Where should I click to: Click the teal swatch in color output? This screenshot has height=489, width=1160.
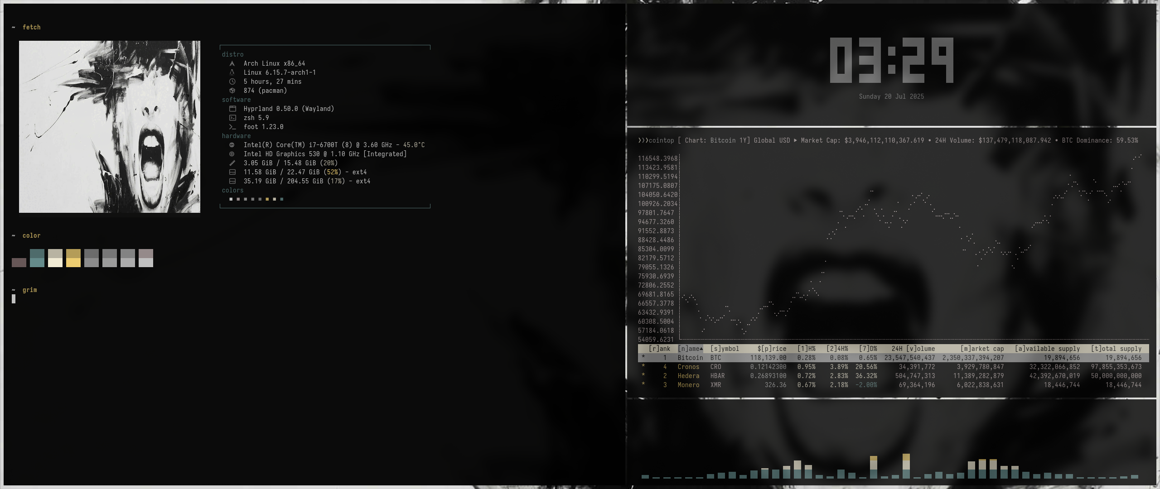click(x=37, y=258)
